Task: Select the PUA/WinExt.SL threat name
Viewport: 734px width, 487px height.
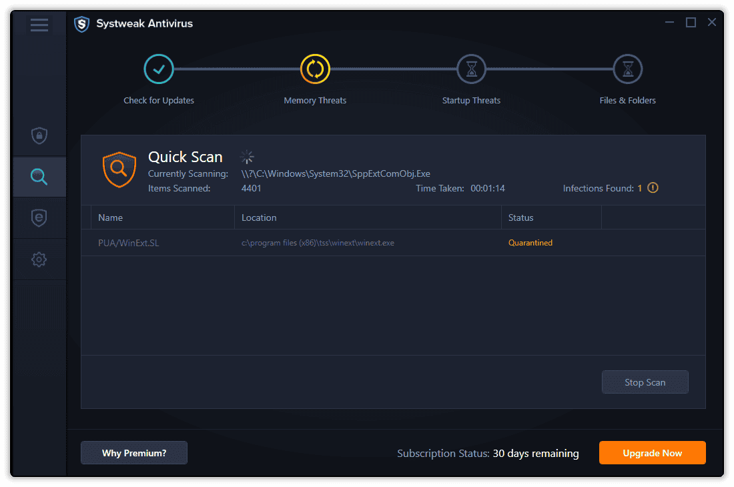Action: click(x=128, y=243)
